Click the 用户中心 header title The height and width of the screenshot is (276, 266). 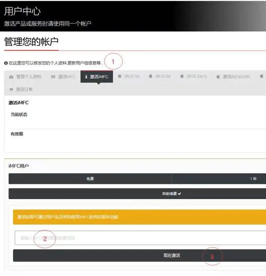pos(22,11)
